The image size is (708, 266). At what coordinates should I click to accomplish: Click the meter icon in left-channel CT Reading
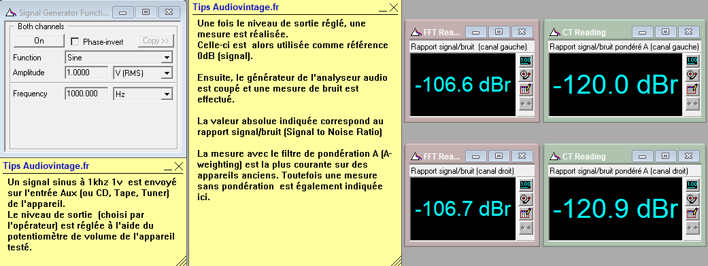tap(692, 75)
